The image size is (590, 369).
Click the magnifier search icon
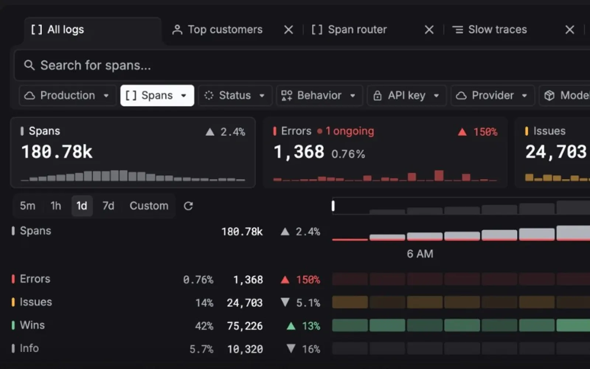pyautogui.click(x=29, y=65)
